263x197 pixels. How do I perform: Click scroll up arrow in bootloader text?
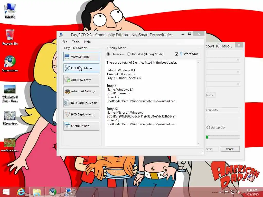click(199, 63)
